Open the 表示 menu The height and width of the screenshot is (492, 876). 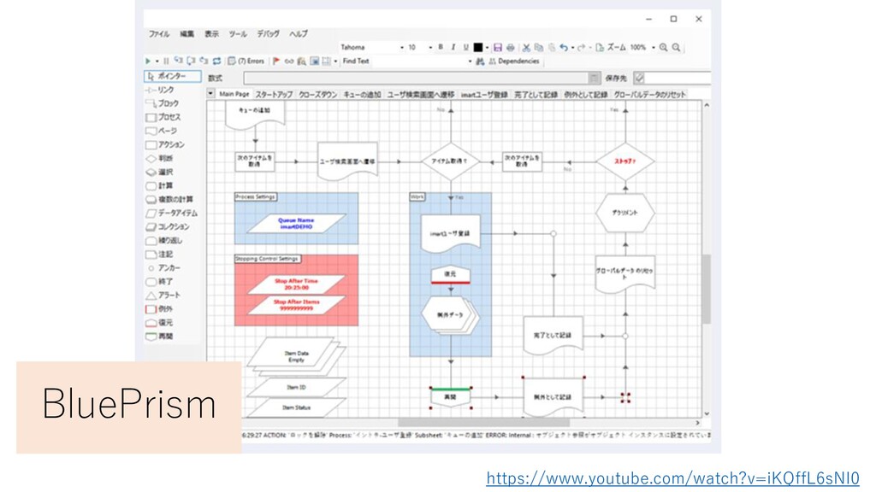[x=212, y=33]
